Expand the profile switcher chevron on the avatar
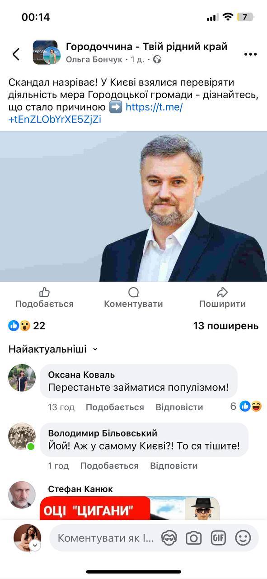This screenshot has height=579, width=267. [x=35, y=546]
